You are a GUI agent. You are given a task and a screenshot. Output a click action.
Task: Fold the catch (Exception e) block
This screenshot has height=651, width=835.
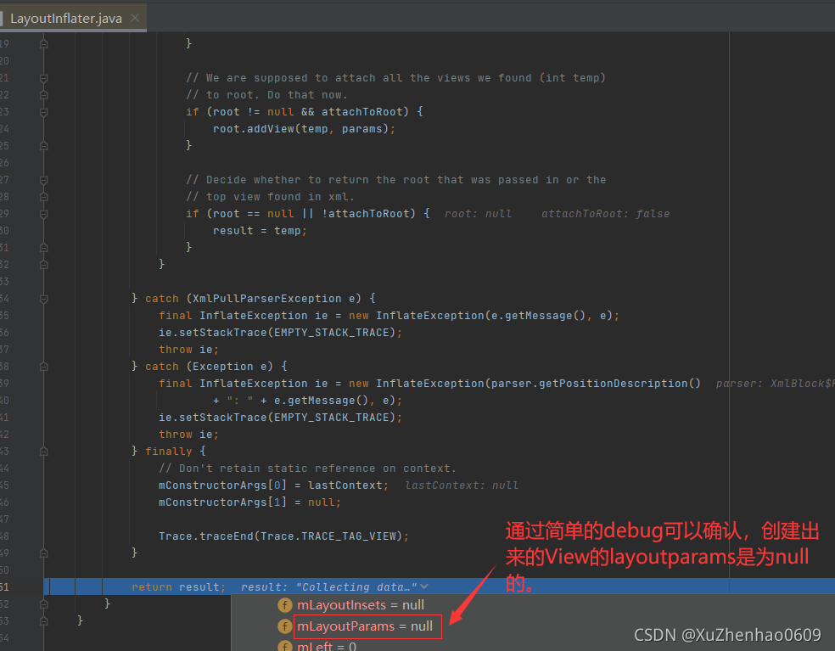tap(44, 366)
